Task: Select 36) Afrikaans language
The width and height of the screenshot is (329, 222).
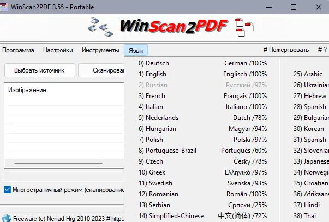Action: click(304, 194)
